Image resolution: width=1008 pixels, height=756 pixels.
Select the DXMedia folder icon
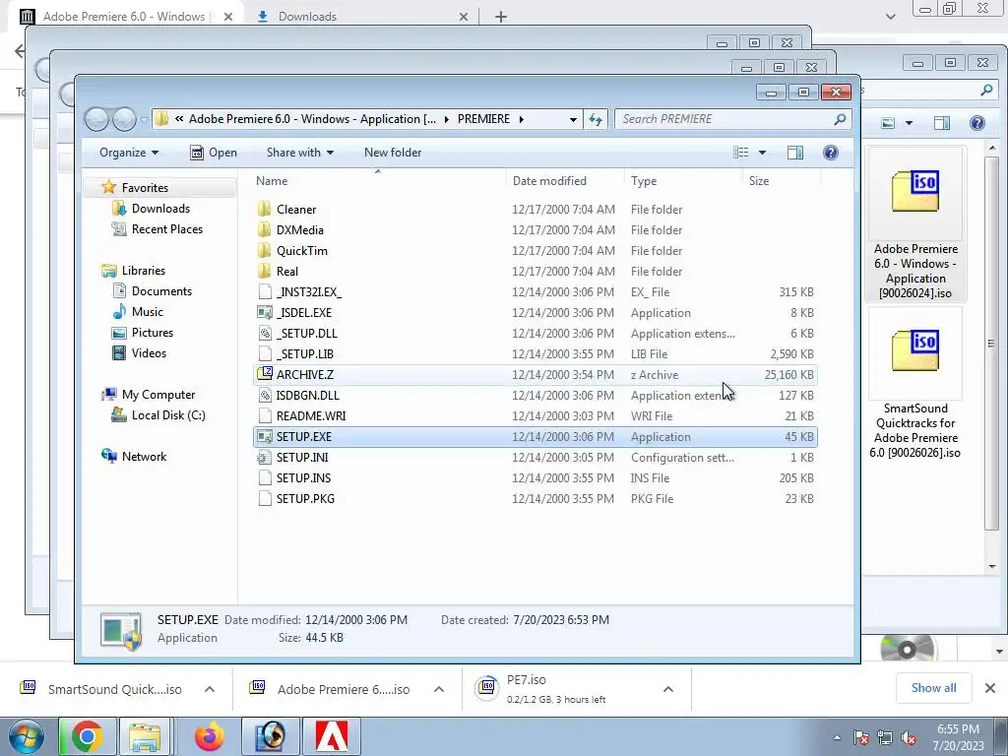click(264, 230)
